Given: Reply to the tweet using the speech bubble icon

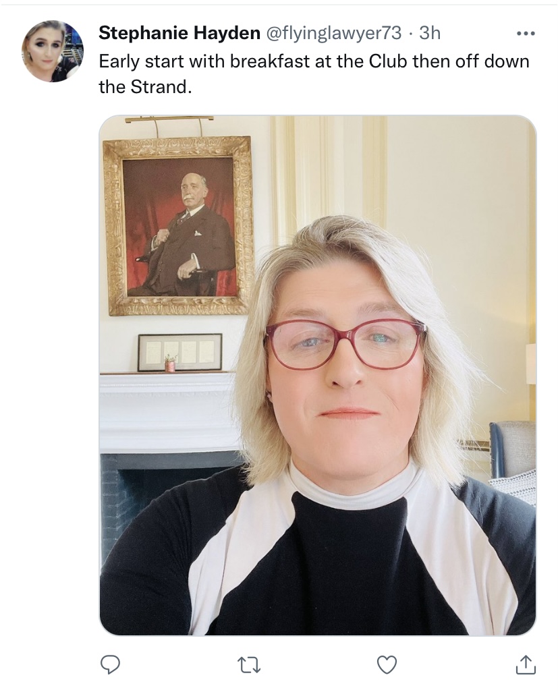Looking at the screenshot, I should click(110, 665).
